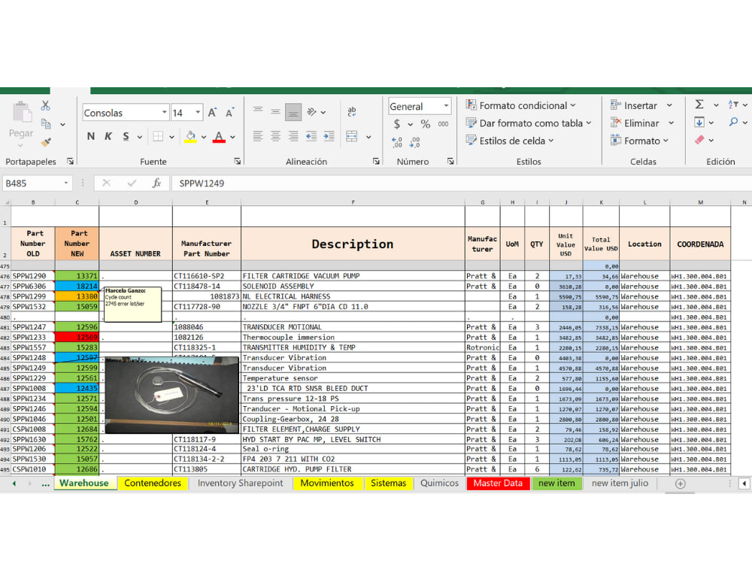
Task: Select the red cell 12569
Action: pos(77,338)
